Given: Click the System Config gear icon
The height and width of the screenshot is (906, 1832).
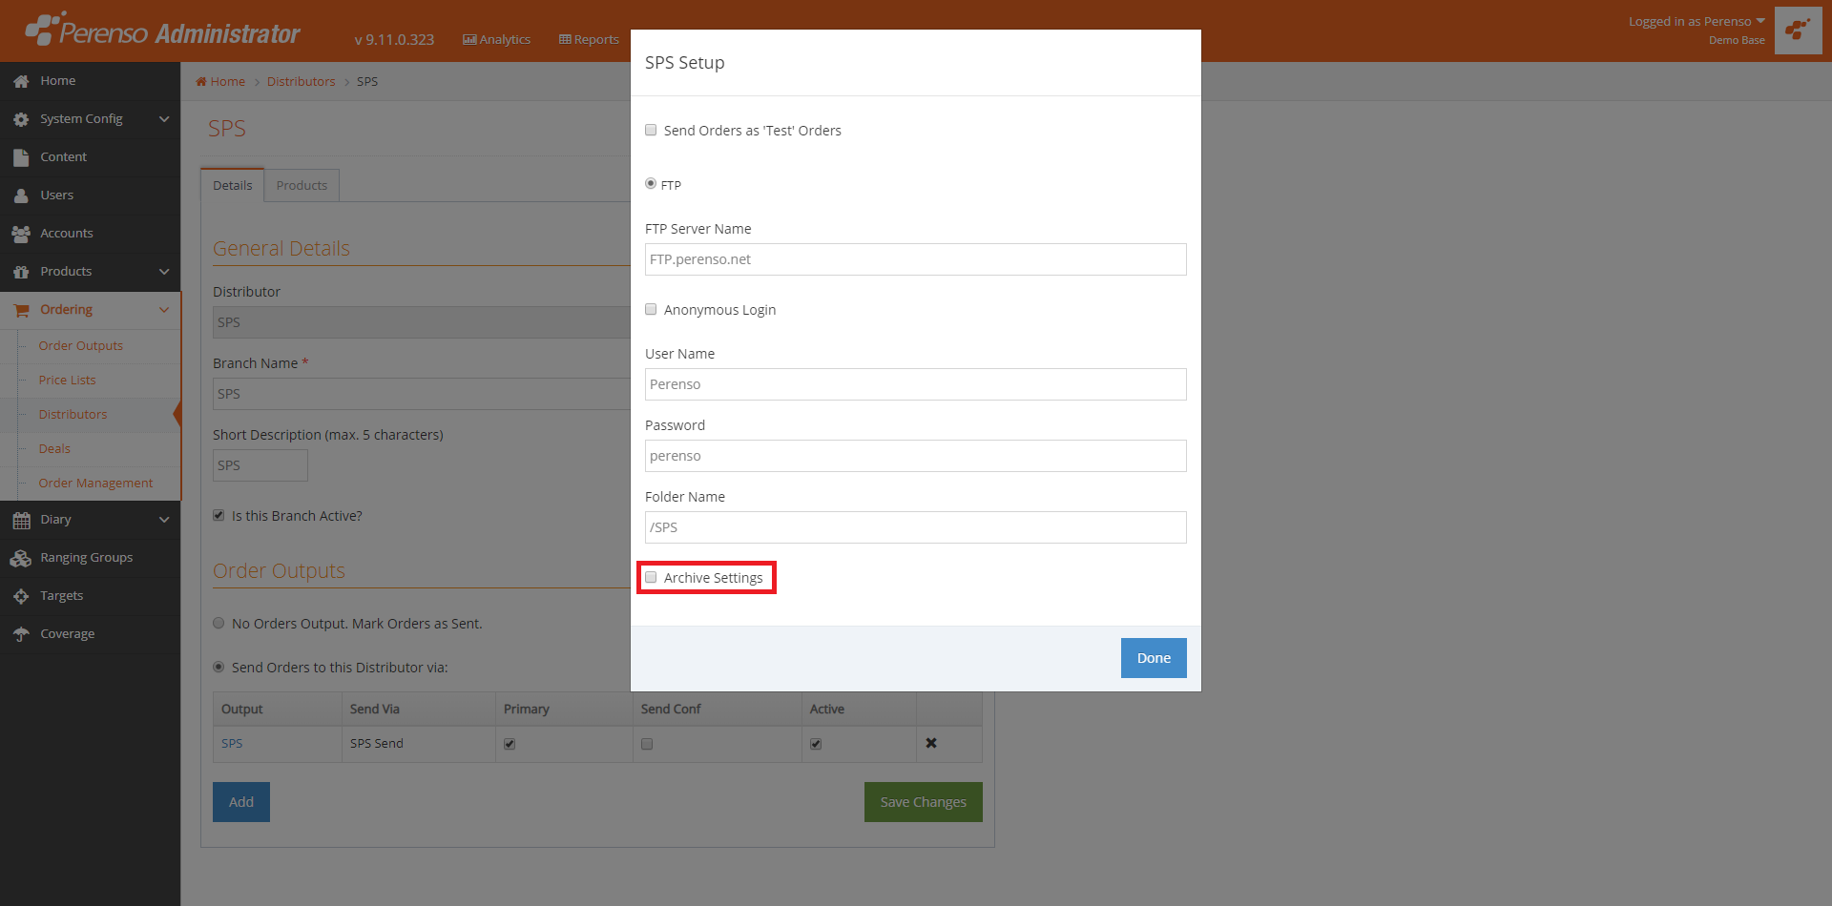Looking at the screenshot, I should 21,119.
